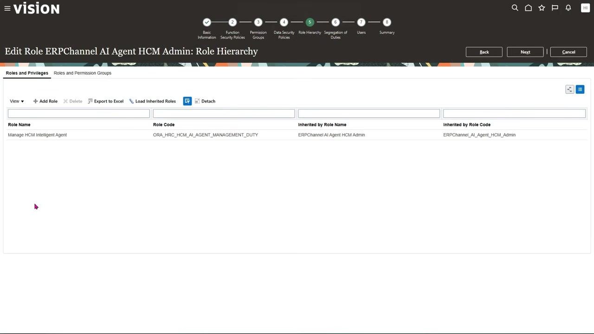
Task: Open Favorites star icon
Action: pyautogui.click(x=542, y=8)
